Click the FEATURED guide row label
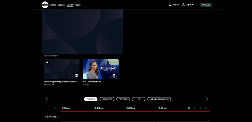252x122 pixels. pos(52,117)
